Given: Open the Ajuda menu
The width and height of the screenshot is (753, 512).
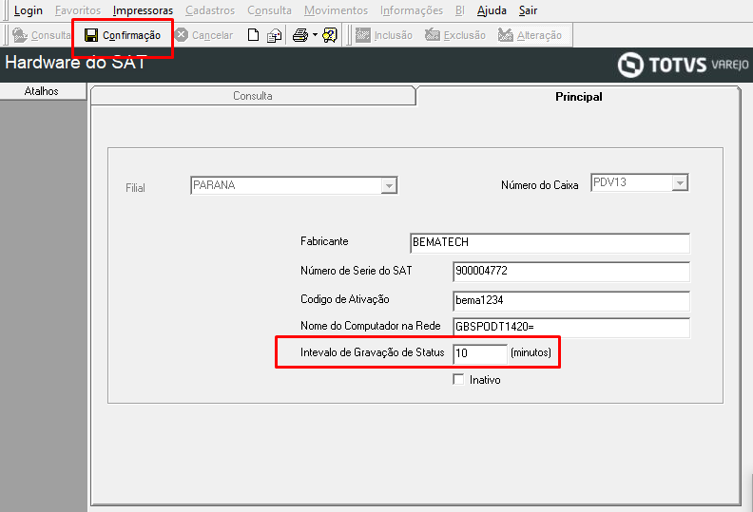Looking at the screenshot, I should 492,10.
